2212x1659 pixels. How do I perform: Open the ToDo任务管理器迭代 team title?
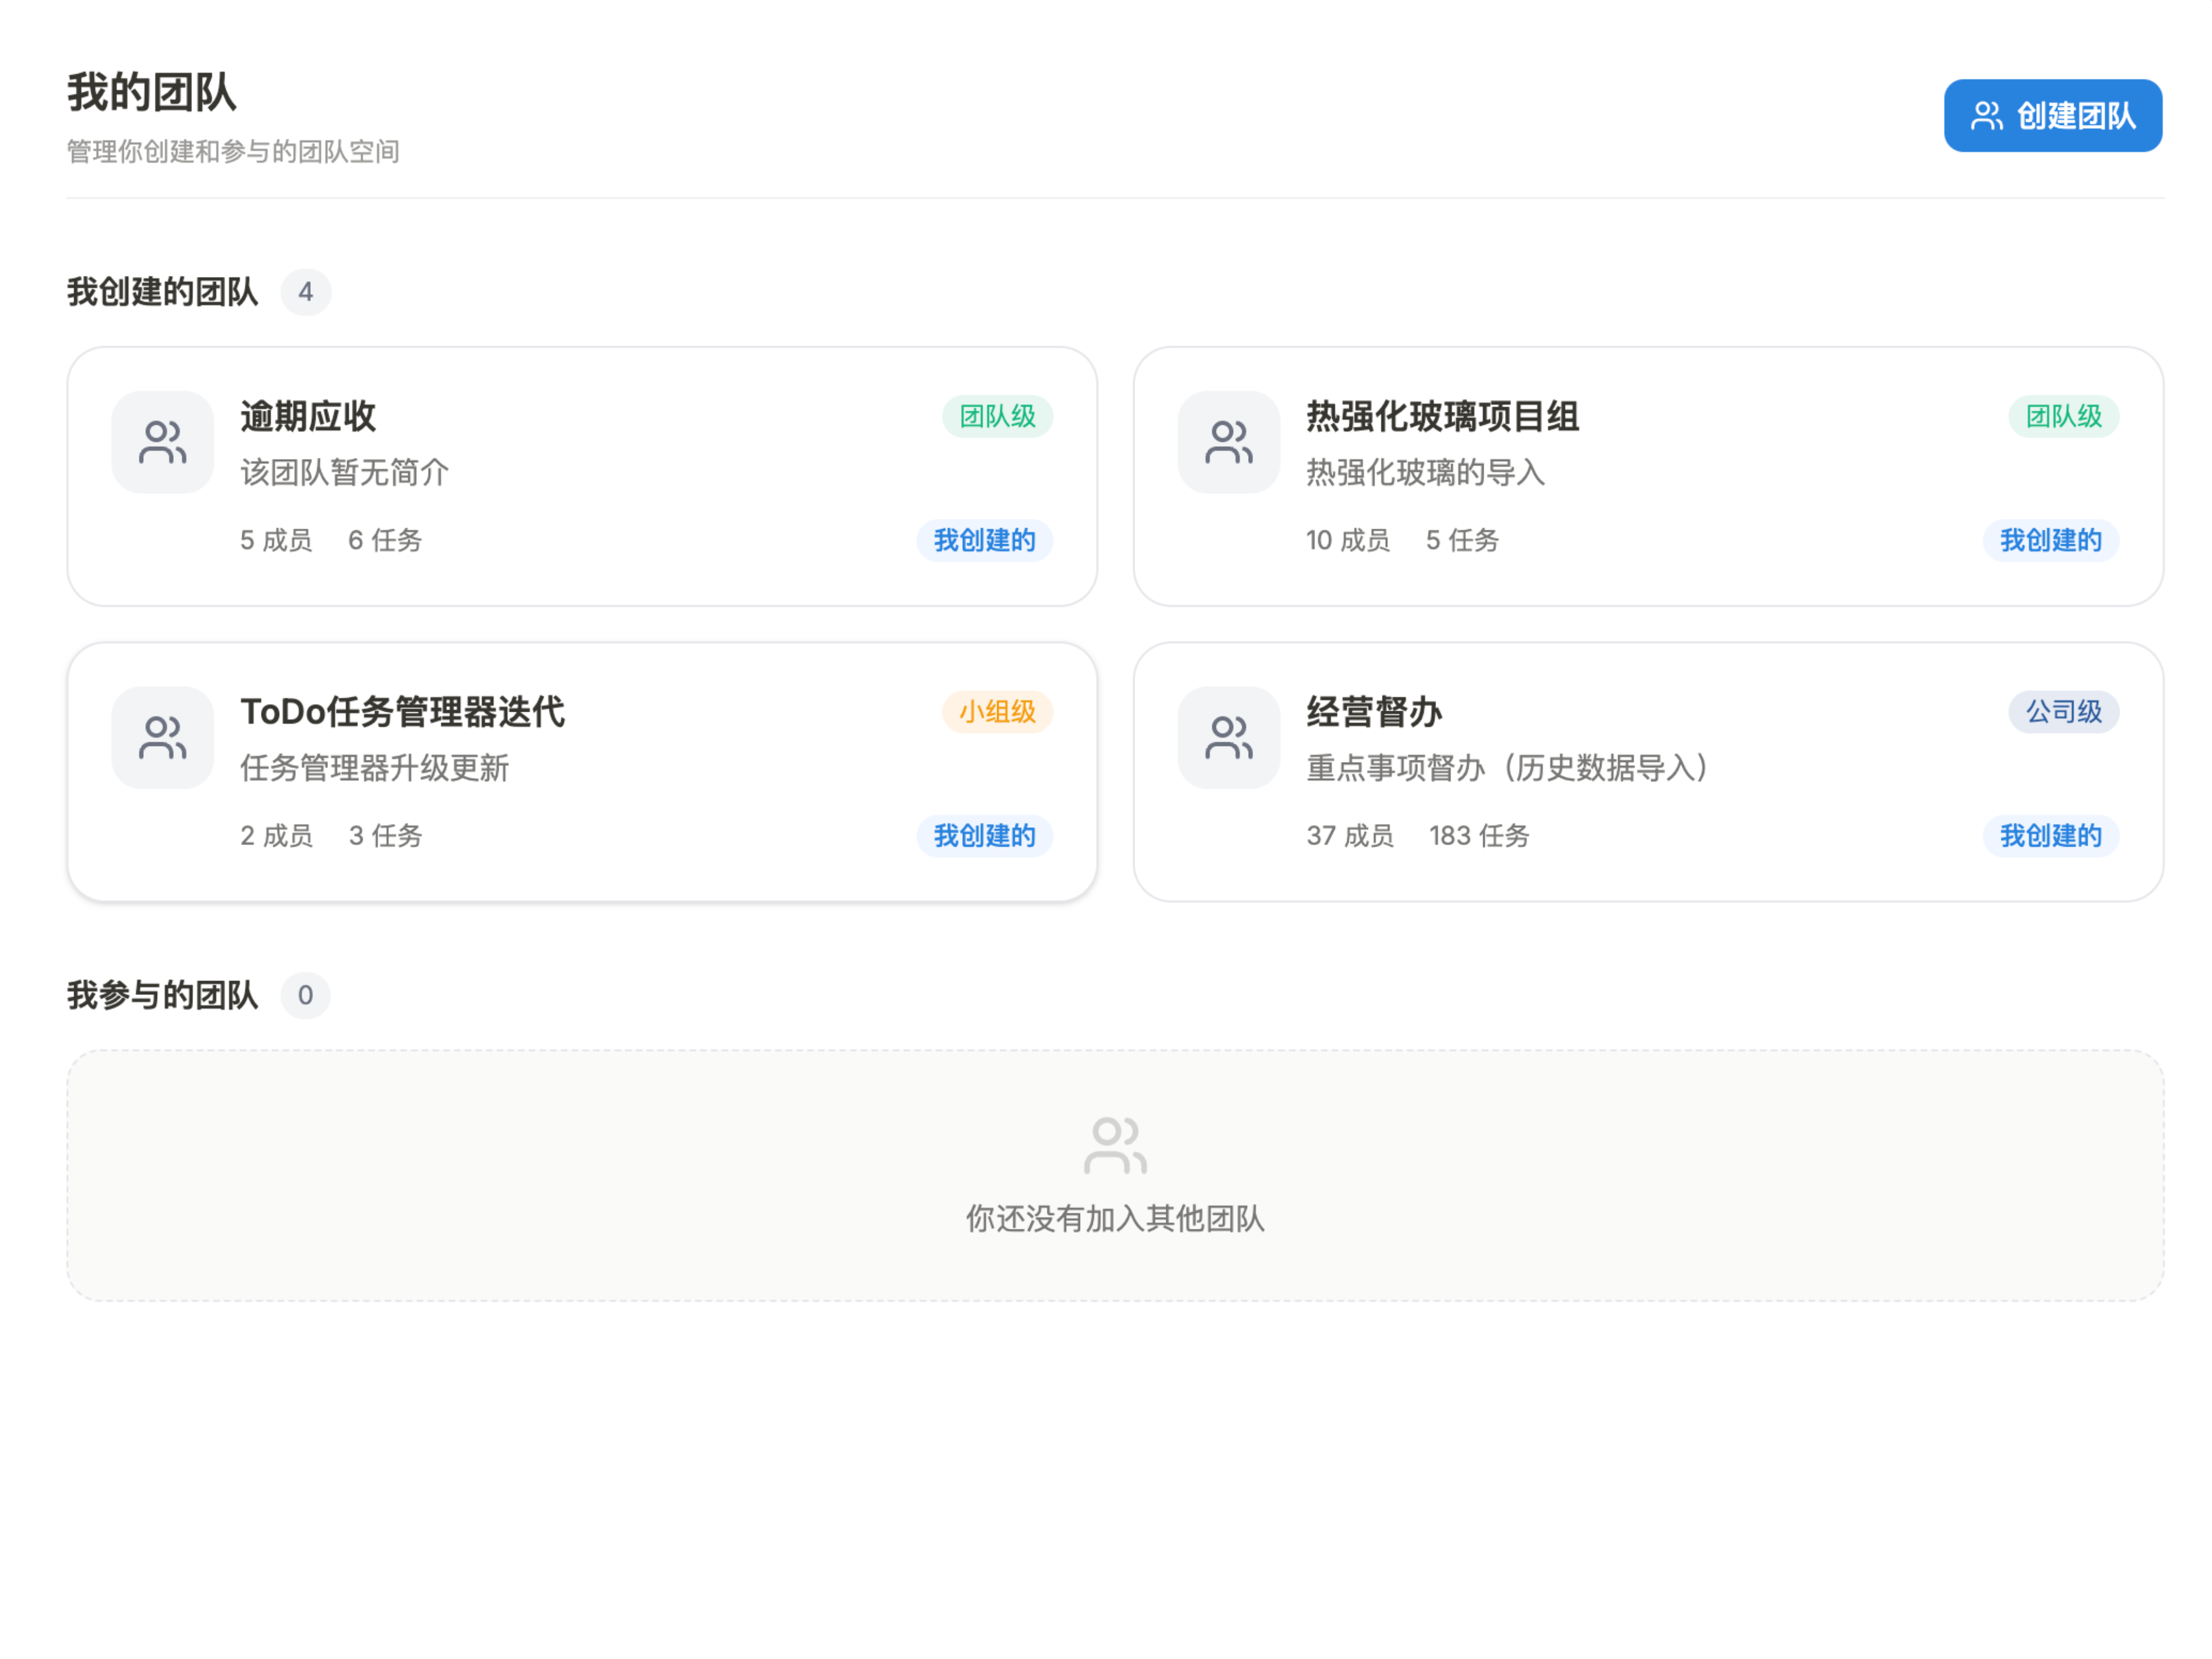(402, 712)
